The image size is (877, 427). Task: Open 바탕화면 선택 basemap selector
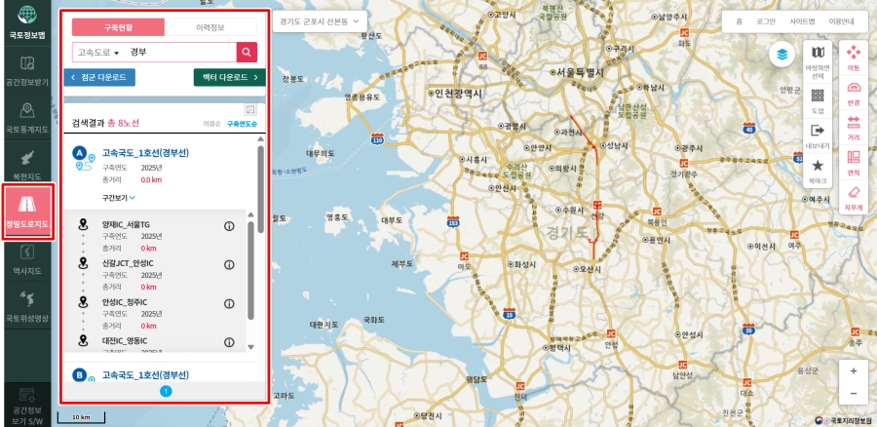pyautogui.click(x=818, y=62)
